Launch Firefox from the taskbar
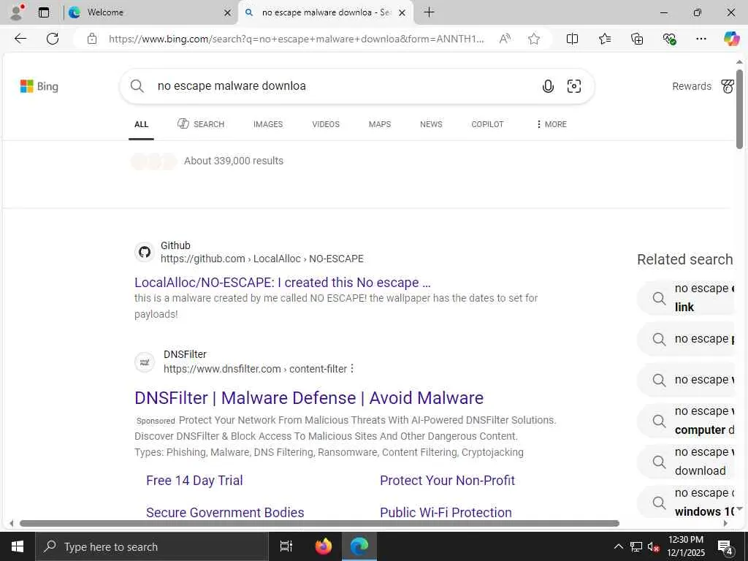The width and height of the screenshot is (748, 561). point(324,546)
